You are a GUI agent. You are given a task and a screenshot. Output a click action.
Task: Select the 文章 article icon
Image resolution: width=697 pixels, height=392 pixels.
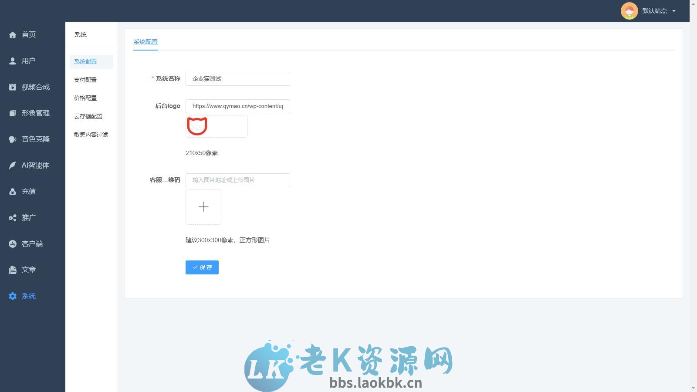13,270
